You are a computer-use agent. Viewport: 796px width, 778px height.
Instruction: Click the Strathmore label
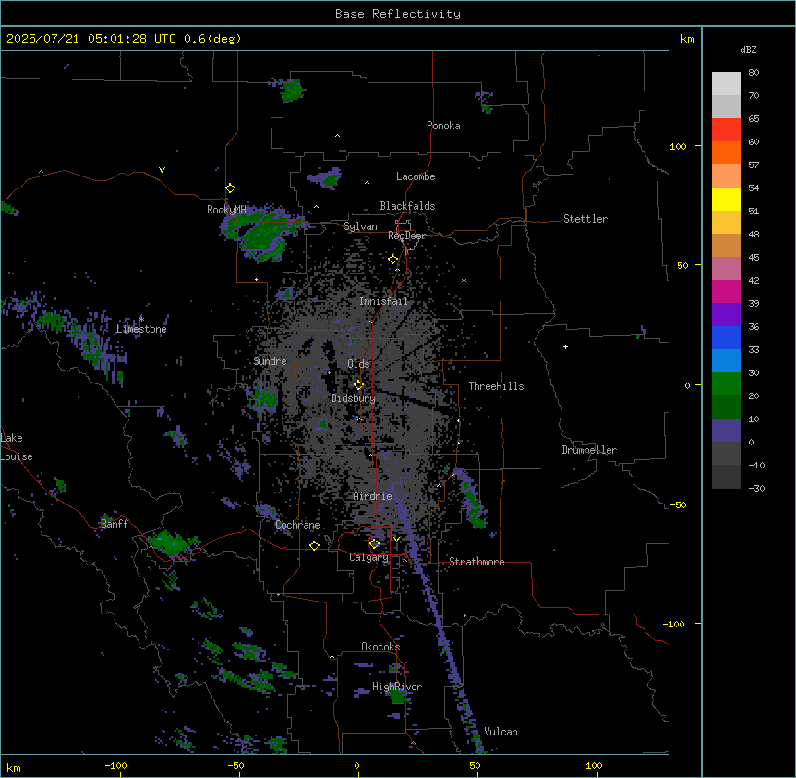point(476,562)
